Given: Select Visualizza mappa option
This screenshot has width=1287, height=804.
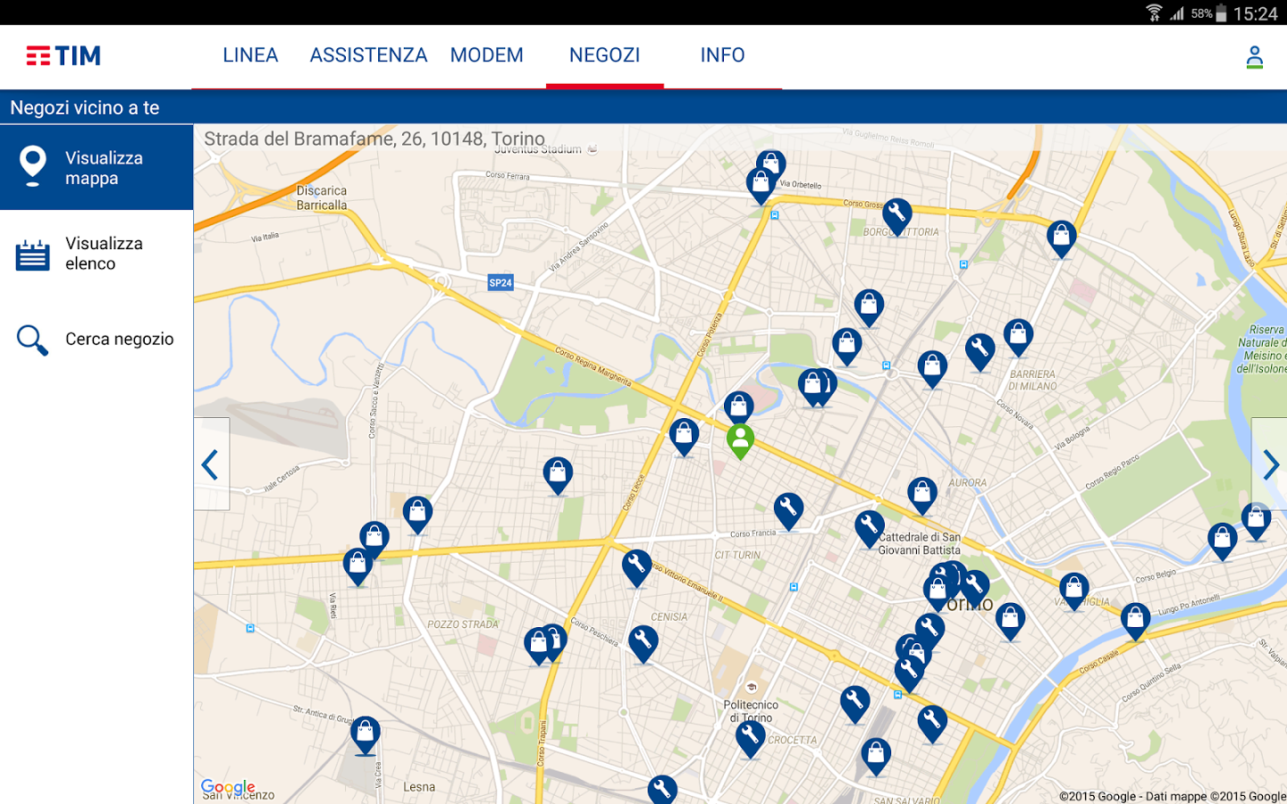Looking at the screenshot, I should [x=97, y=167].
